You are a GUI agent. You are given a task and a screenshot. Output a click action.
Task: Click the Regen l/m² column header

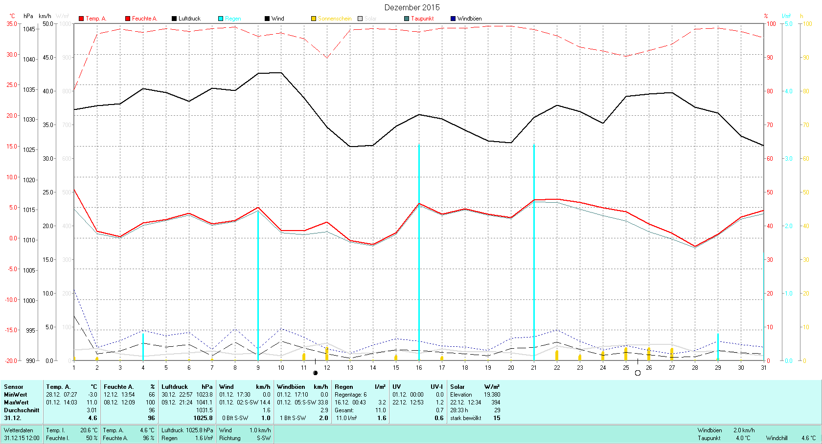360,387
